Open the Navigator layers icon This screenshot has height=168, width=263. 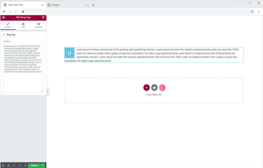click(8, 165)
